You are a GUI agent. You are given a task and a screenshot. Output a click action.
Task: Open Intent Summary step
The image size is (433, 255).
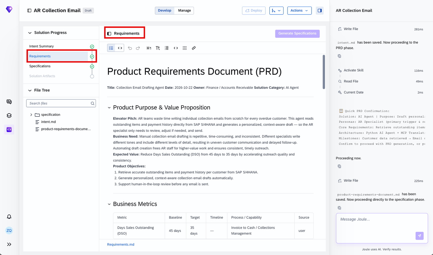point(41,46)
